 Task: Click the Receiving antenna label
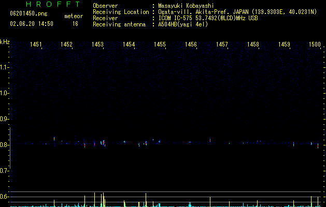click(119, 24)
